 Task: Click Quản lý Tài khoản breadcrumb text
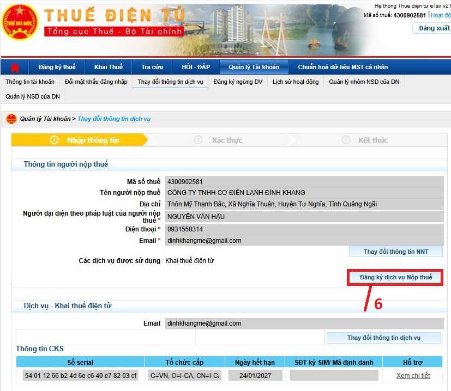pyautogui.click(x=45, y=119)
